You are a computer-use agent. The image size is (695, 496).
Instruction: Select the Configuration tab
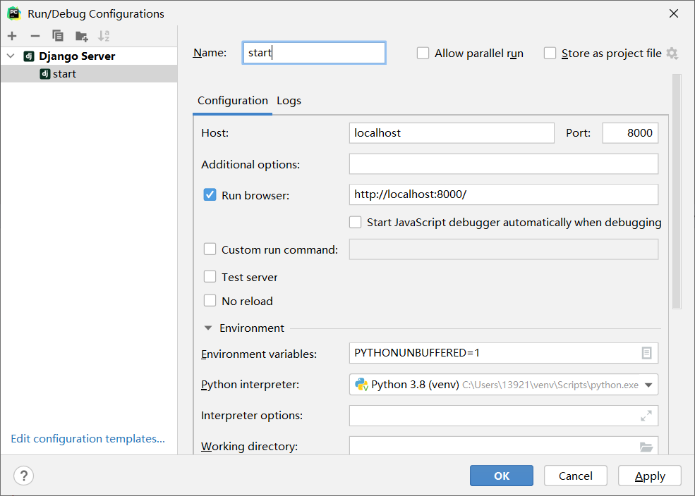[x=232, y=101]
